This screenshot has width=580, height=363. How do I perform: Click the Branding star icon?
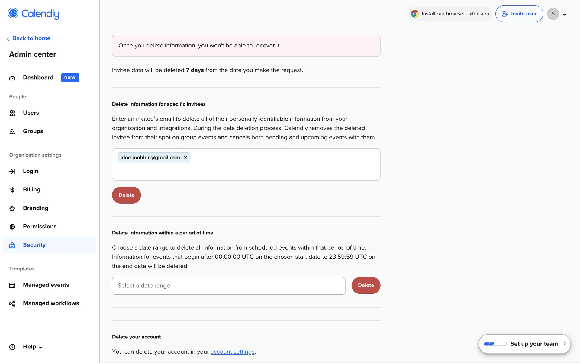pos(12,208)
